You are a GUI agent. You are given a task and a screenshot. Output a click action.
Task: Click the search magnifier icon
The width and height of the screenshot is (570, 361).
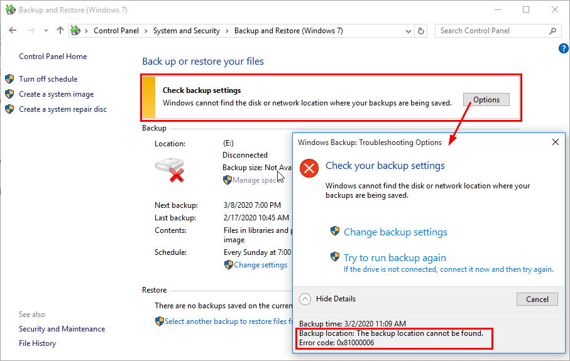click(552, 31)
